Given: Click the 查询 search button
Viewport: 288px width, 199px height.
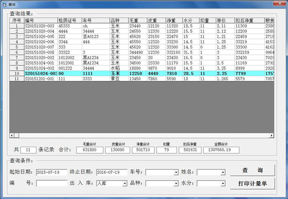Looking at the screenshot, I should point(252,170).
